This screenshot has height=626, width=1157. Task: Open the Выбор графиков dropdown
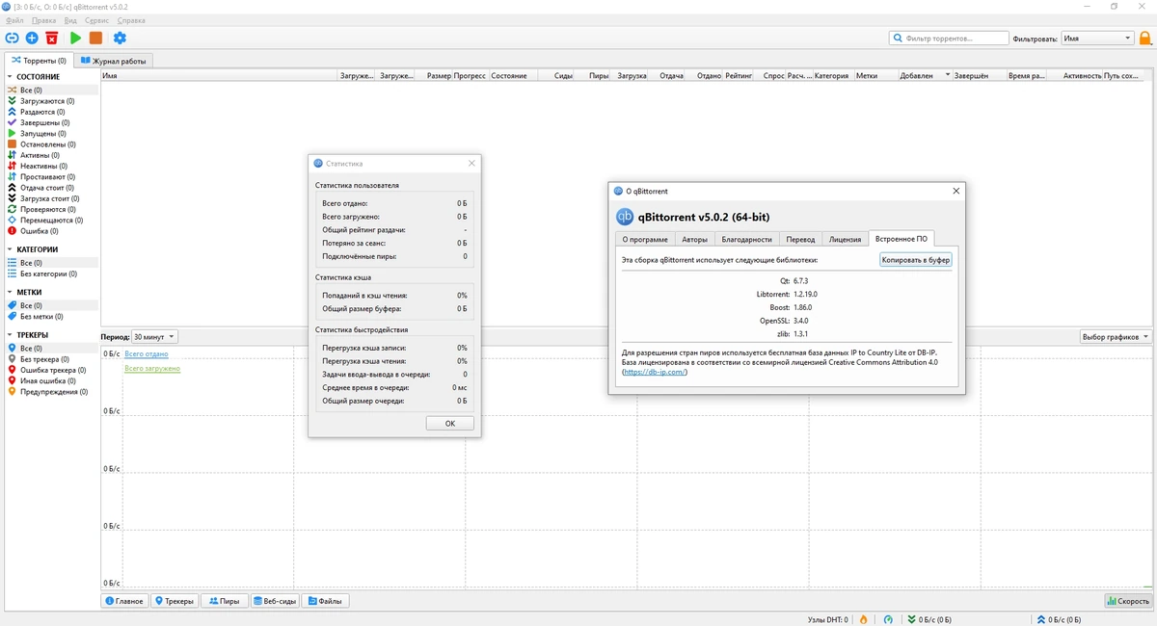pyautogui.click(x=1116, y=337)
